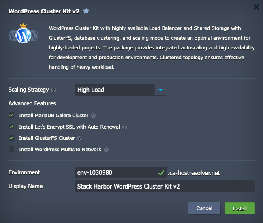Cancel the installation dialog

(204, 208)
